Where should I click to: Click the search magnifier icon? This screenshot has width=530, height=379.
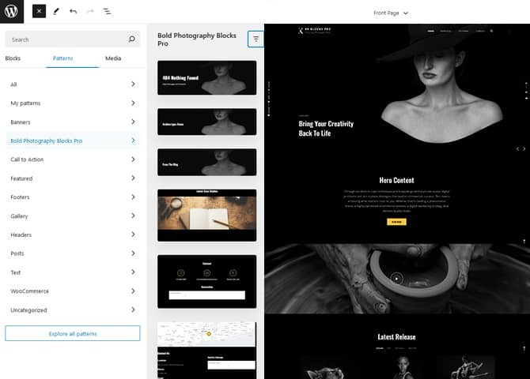[132, 39]
